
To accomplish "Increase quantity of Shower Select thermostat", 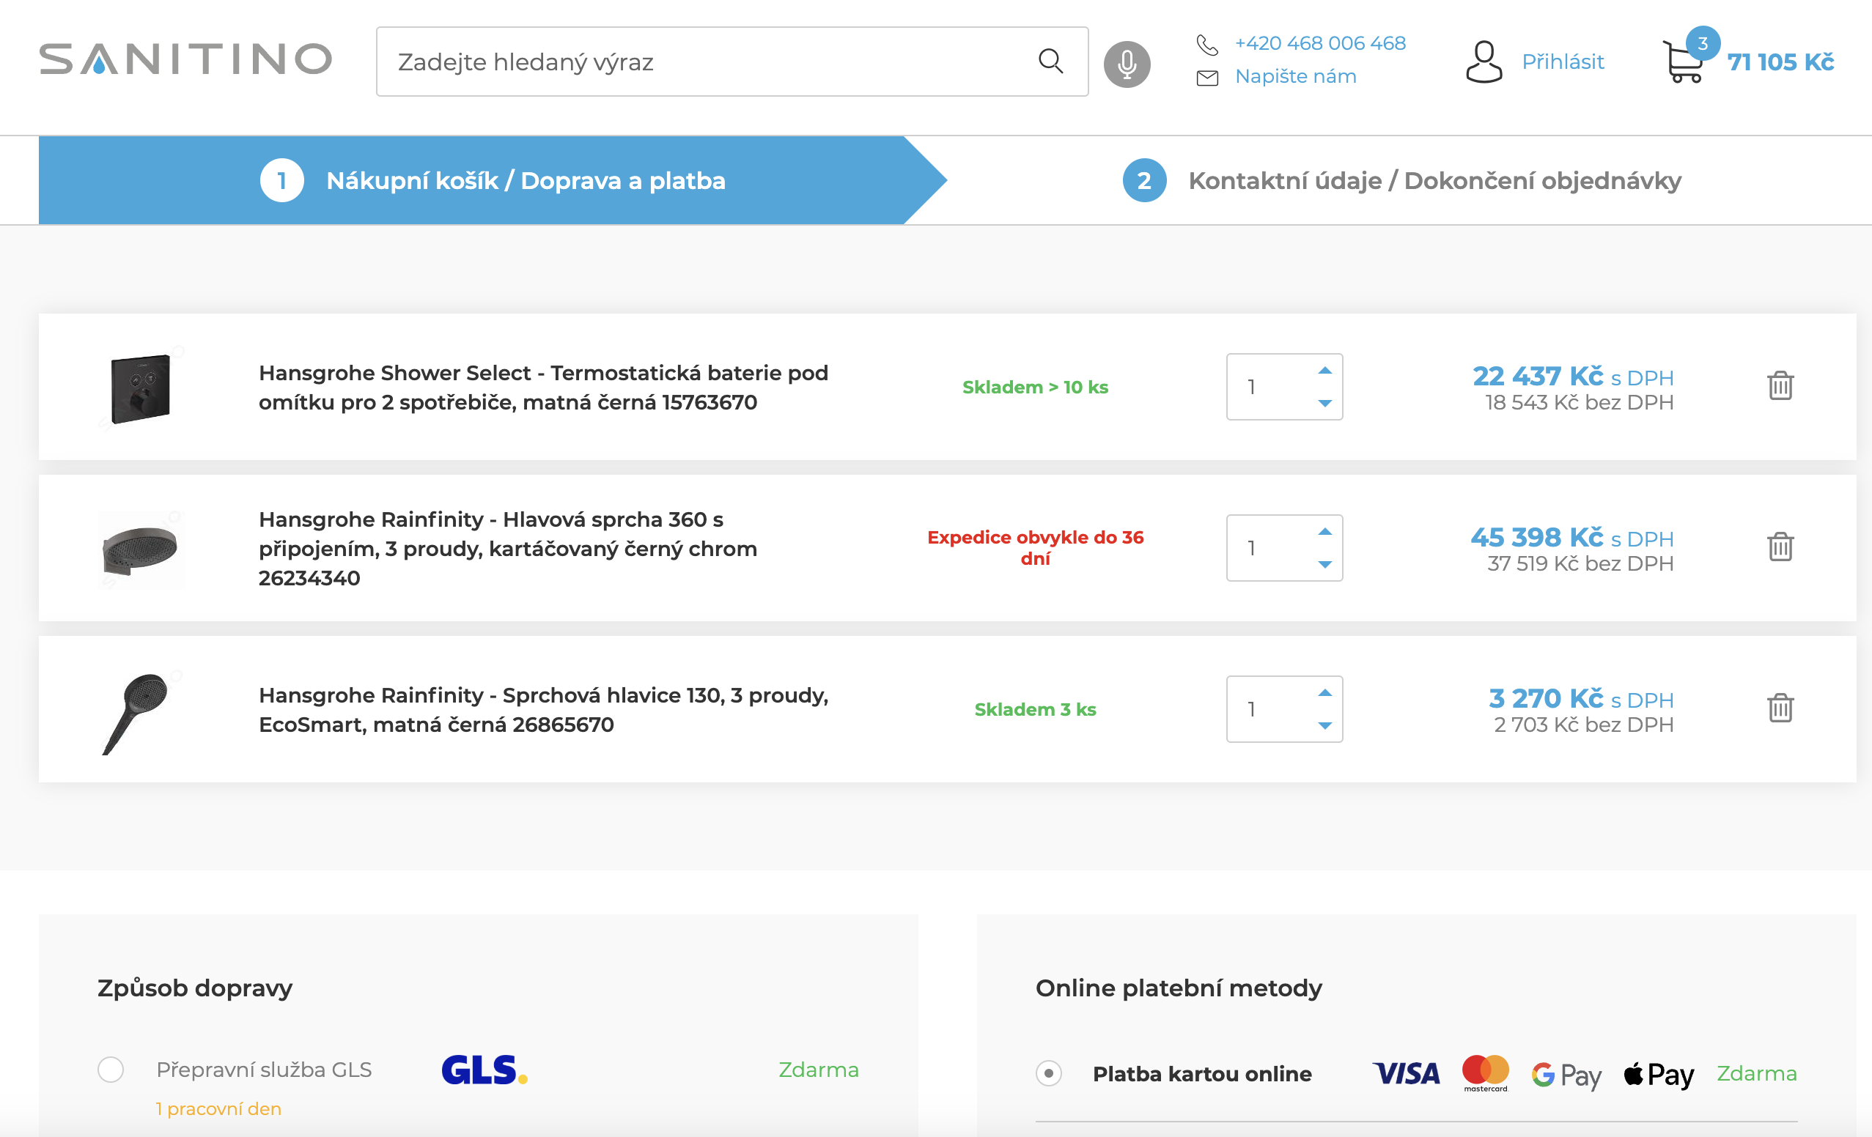I will (1324, 371).
